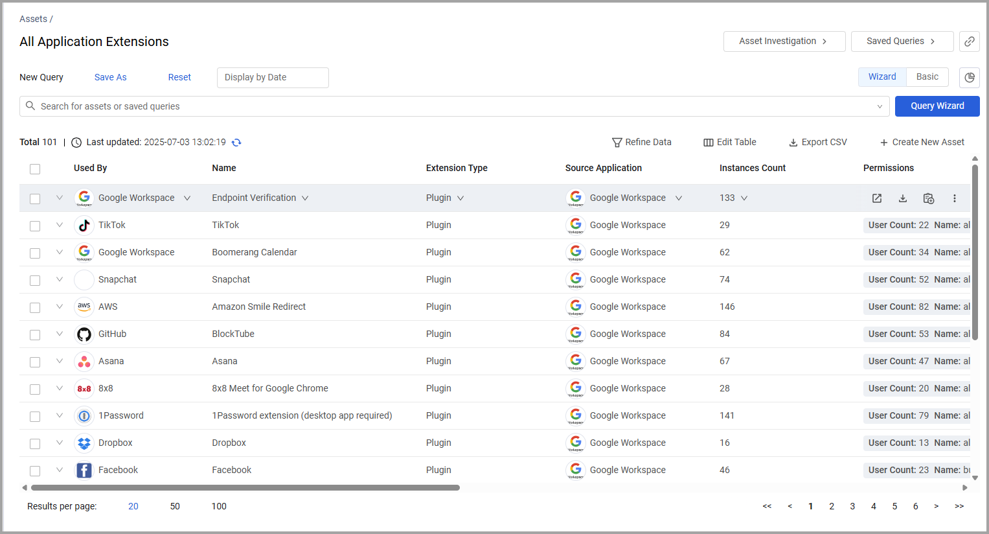Show 100 results per page

point(219,506)
